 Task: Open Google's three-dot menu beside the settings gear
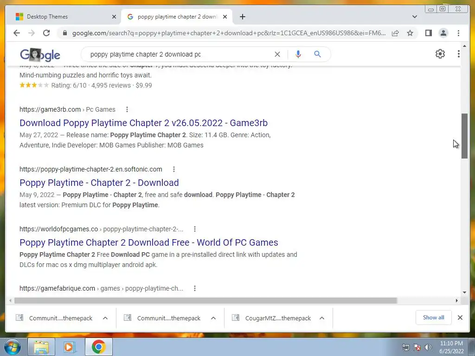(x=459, y=54)
